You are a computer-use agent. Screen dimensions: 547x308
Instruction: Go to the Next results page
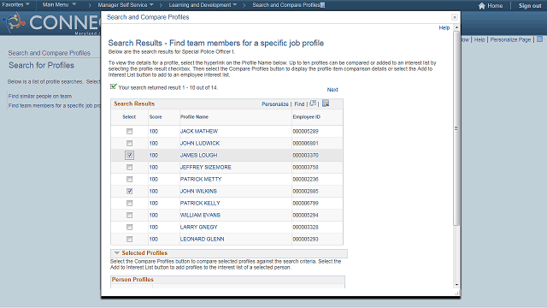pos(332,89)
